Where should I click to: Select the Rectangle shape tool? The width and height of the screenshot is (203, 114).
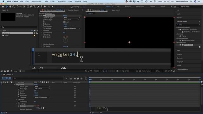click(x=28, y=6)
